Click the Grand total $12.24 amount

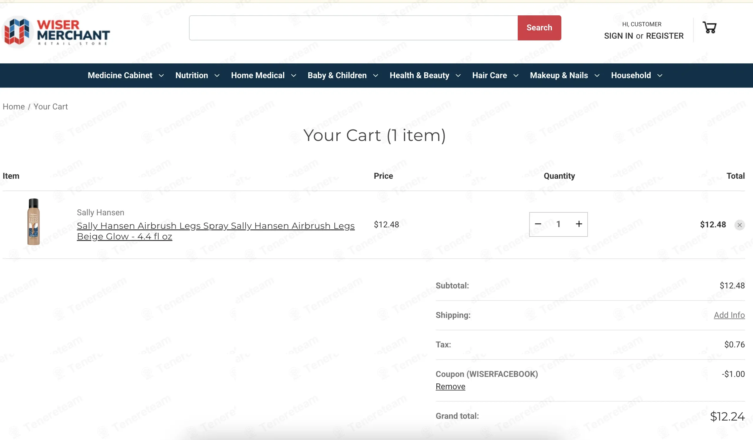[727, 416]
